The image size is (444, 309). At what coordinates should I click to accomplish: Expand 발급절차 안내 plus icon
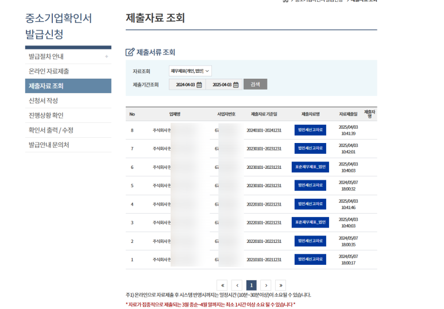coord(106,56)
